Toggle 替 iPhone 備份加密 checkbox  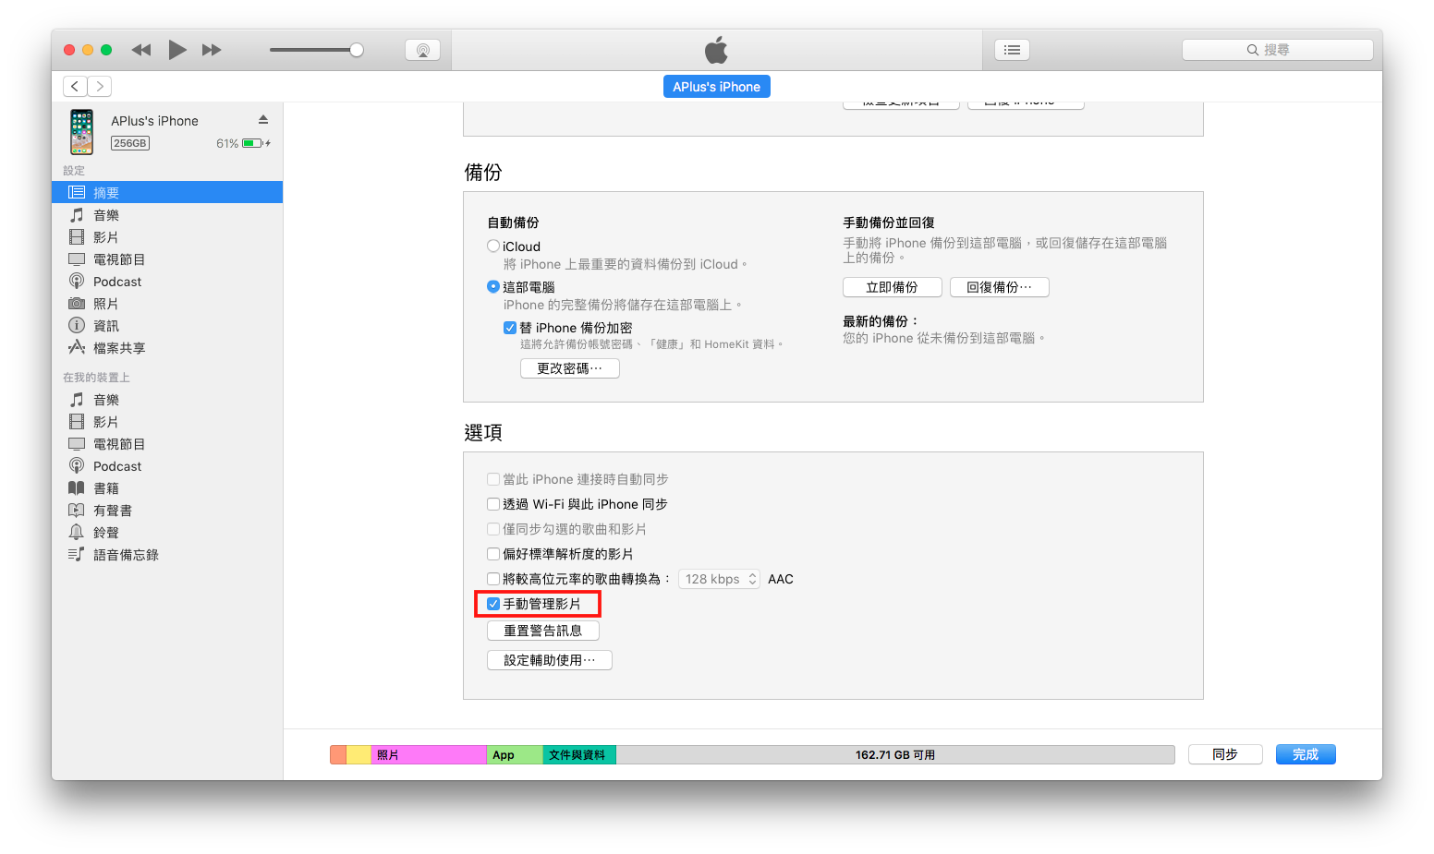point(510,328)
